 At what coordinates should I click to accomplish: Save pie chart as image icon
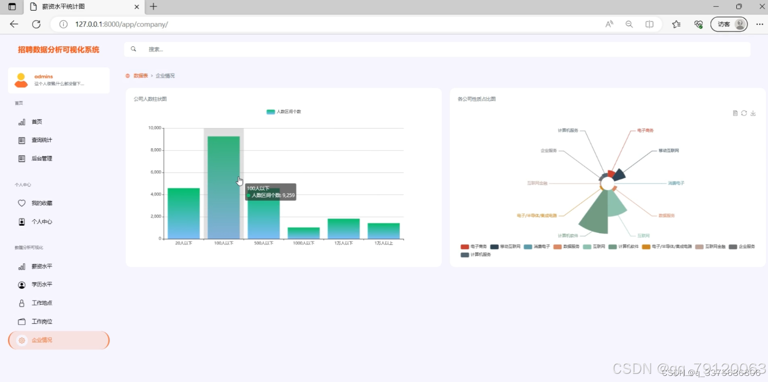click(x=753, y=113)
